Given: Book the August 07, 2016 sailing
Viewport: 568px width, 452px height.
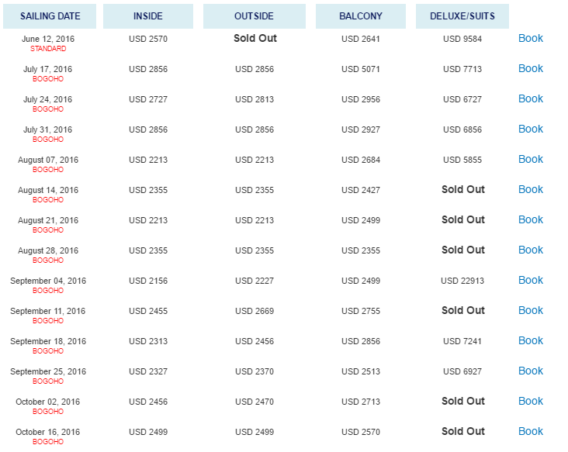Looking at the screenshot, I should pos(530,159).
